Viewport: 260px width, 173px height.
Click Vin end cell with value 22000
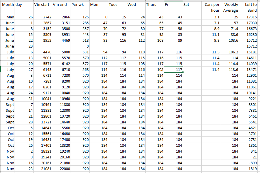[x=61, y=169]
